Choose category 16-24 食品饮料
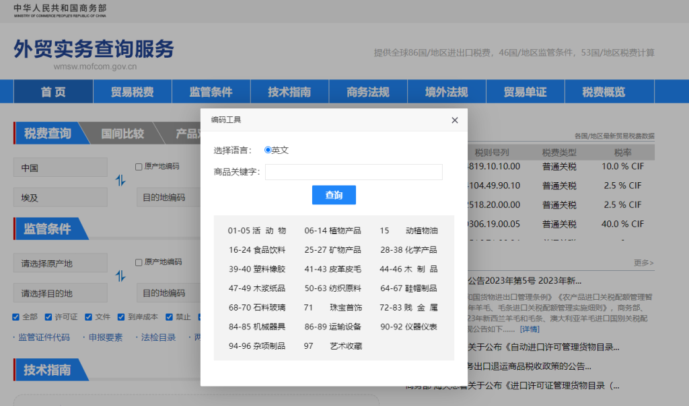The width and height of the screenshot is (689, 406). pos(257,250)
